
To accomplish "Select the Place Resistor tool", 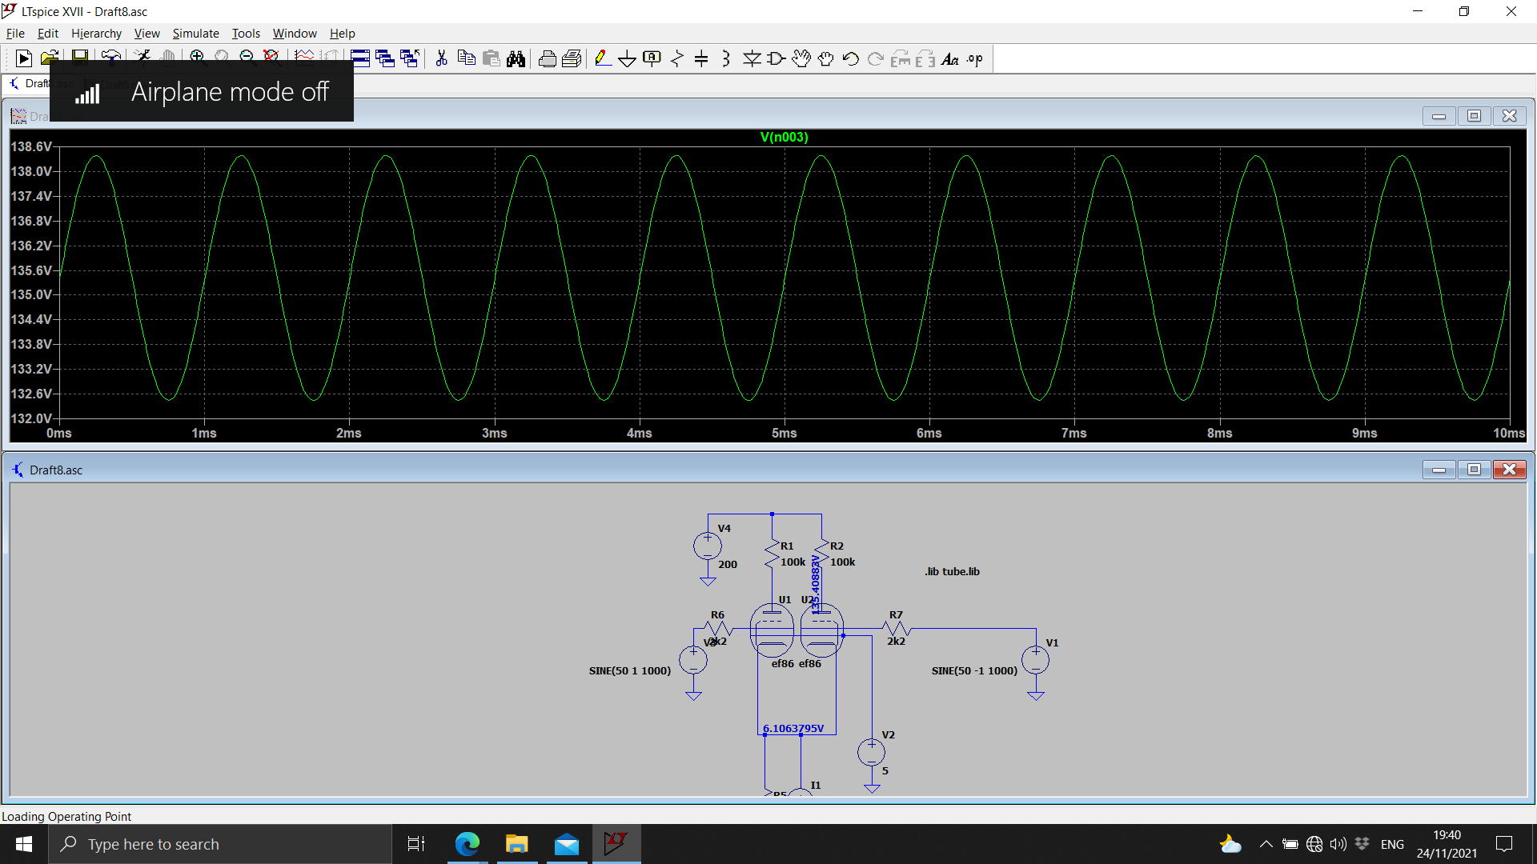I will tap(677, 58).
